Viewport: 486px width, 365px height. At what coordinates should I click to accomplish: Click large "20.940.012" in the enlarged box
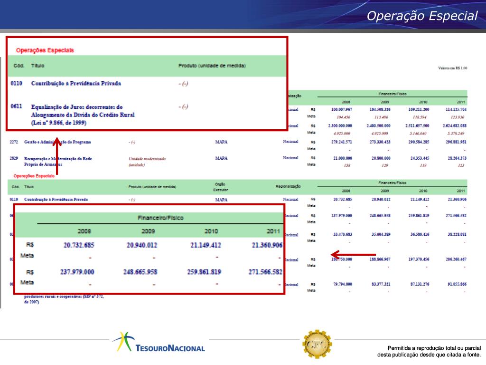(142, 245)
